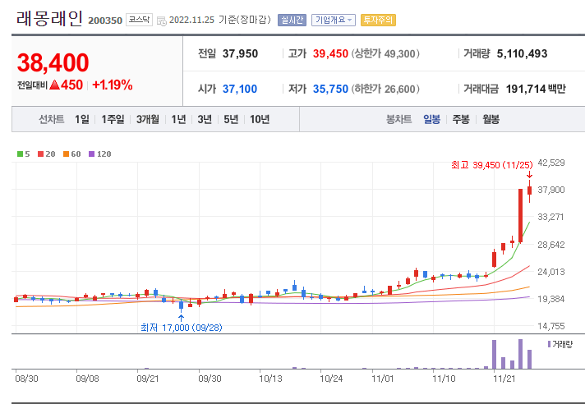Click the red up-triangle change indicator
The width and height of the screenshot is (585, 404).
[54, 85]
